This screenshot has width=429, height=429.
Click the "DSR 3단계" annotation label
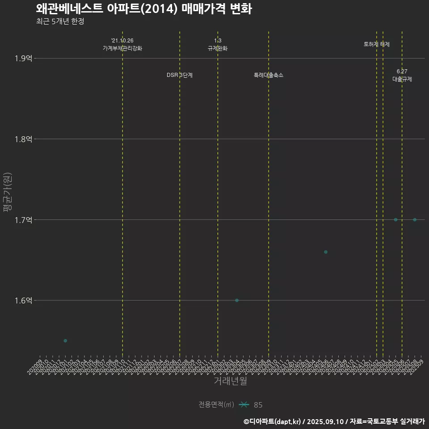point(180,75)
